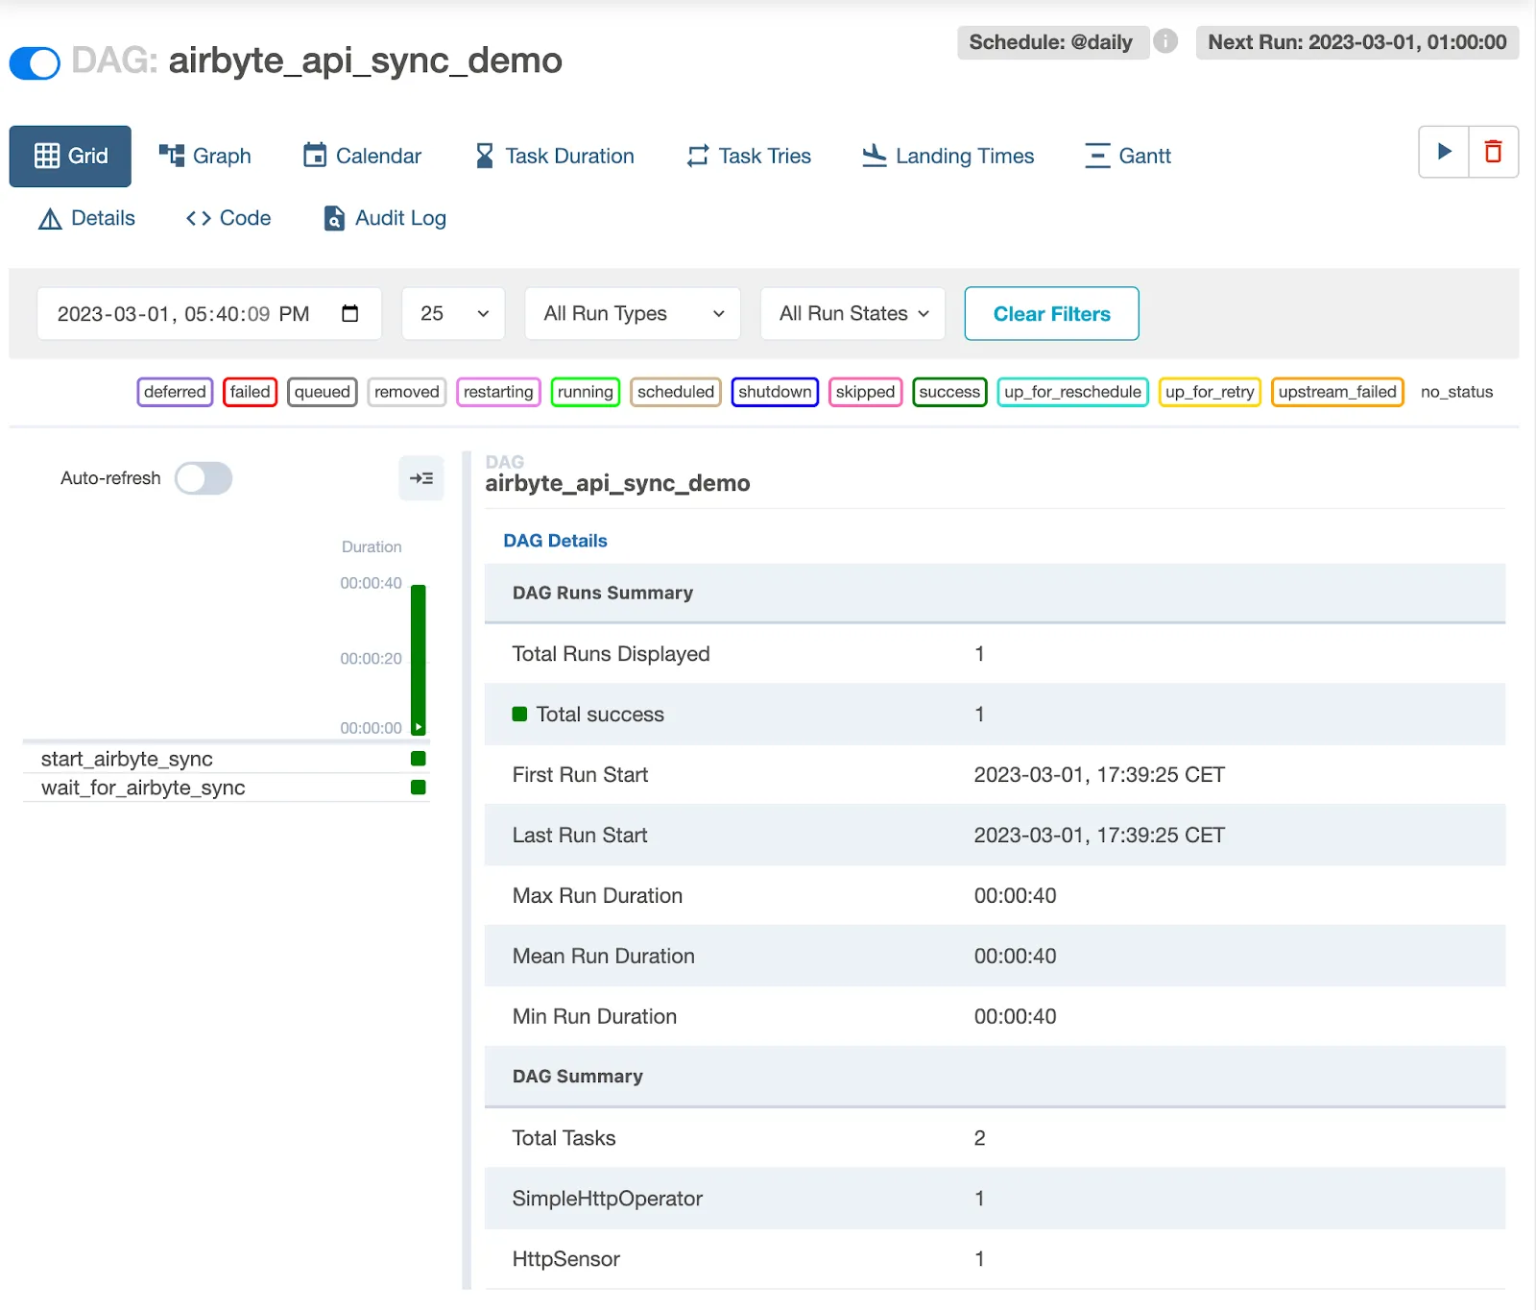This screenshot has height=1310, width=1536.
Task: Trigger the DAG with play button
Action: tap(1444, 152)
